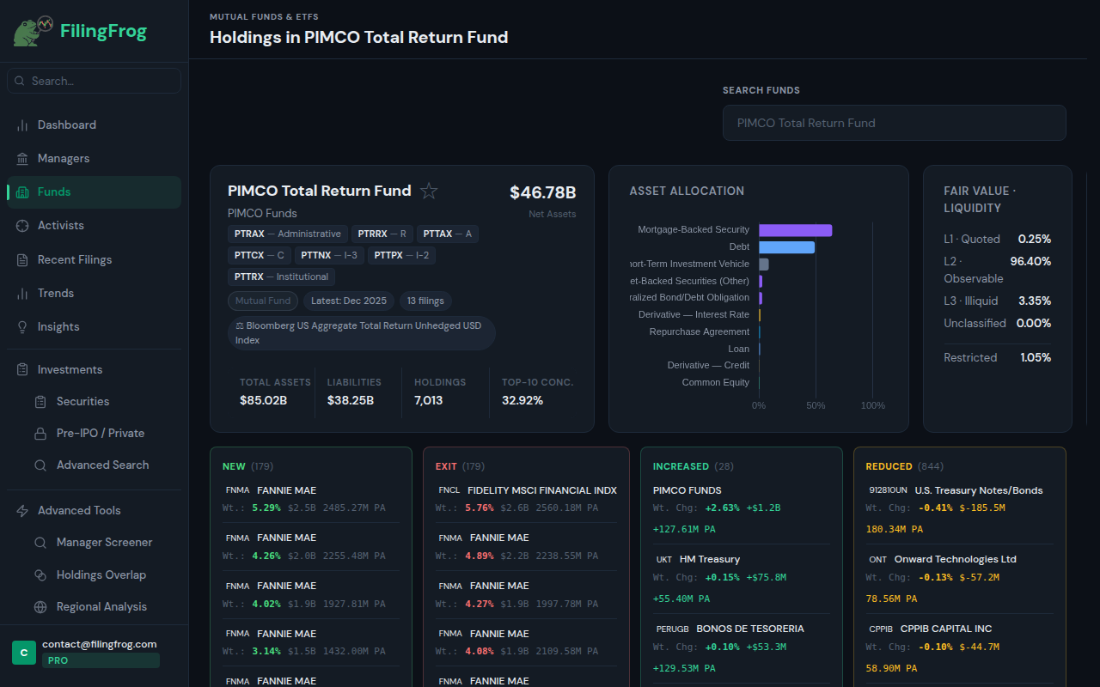Click the Insights lightbulb icon
This screenshot has width=1100, height=687.
tap(21, 326)
